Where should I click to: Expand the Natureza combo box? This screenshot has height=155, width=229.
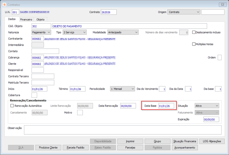click(41, 32)
